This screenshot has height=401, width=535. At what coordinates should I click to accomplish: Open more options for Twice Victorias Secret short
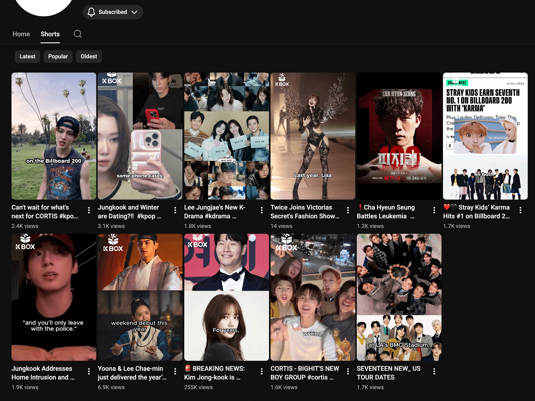[348, 210]
